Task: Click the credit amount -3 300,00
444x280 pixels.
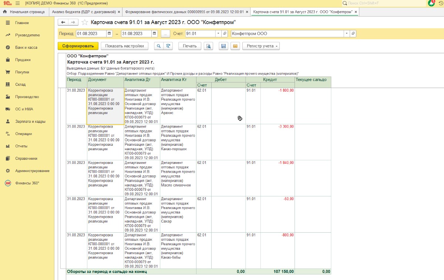Action: [x=286, y=126]
